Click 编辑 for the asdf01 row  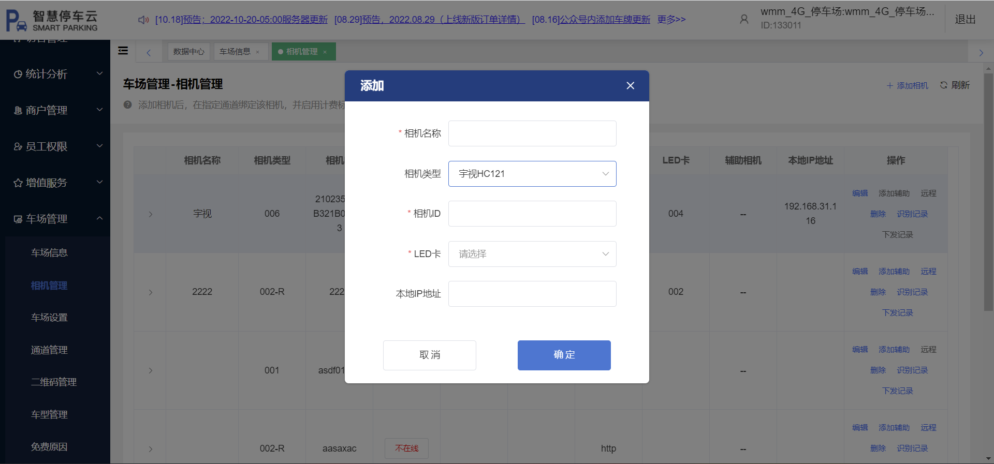pyautogui.click(x=860, y=350)
